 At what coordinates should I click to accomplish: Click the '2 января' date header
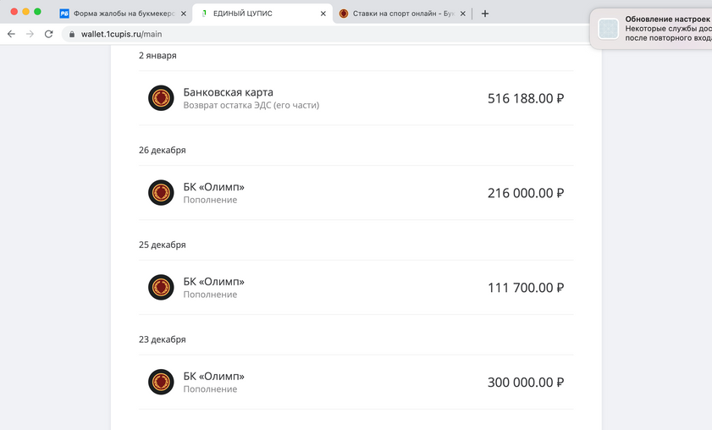coord(157,55)
